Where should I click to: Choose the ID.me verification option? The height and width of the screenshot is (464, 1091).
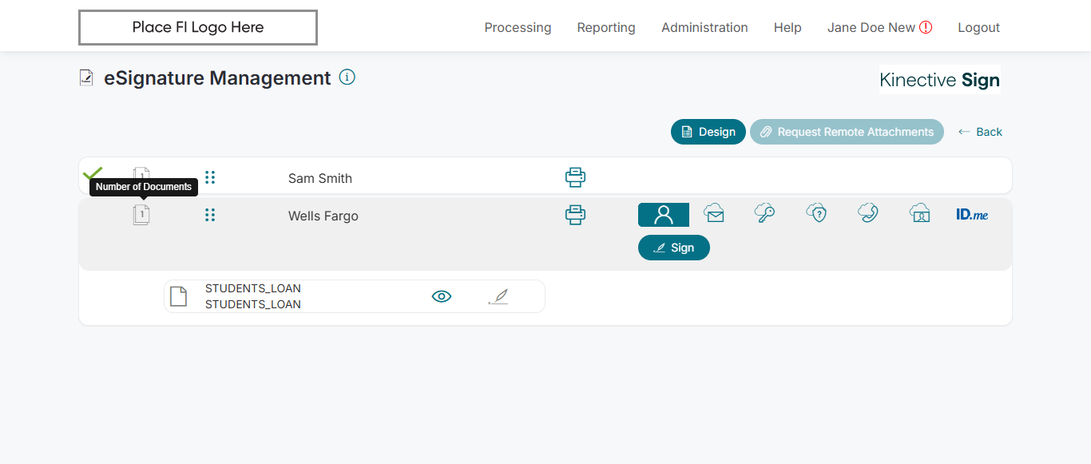[972, 214]
